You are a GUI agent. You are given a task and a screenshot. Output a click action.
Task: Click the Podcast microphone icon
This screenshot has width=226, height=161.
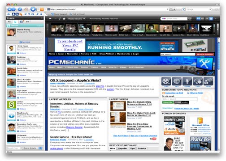coord(187,81)
